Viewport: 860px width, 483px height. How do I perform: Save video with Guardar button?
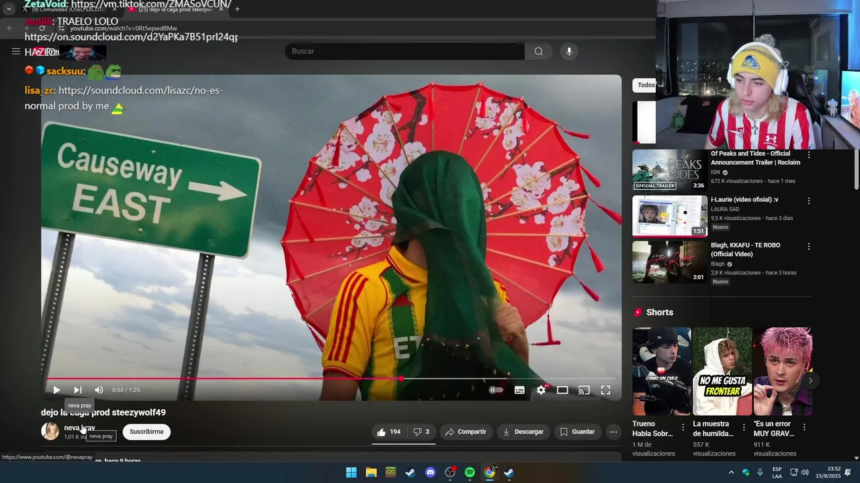tap(577, 432)
